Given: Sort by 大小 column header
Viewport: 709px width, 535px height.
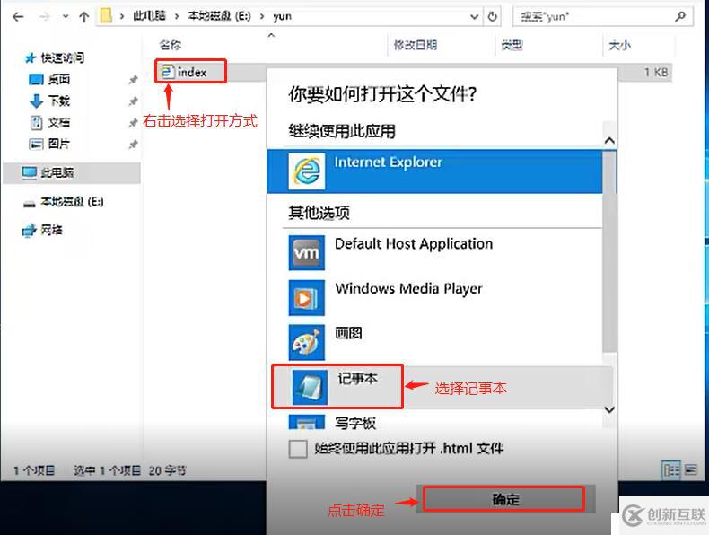Looking at the screenshot, I should click(619, 45).
